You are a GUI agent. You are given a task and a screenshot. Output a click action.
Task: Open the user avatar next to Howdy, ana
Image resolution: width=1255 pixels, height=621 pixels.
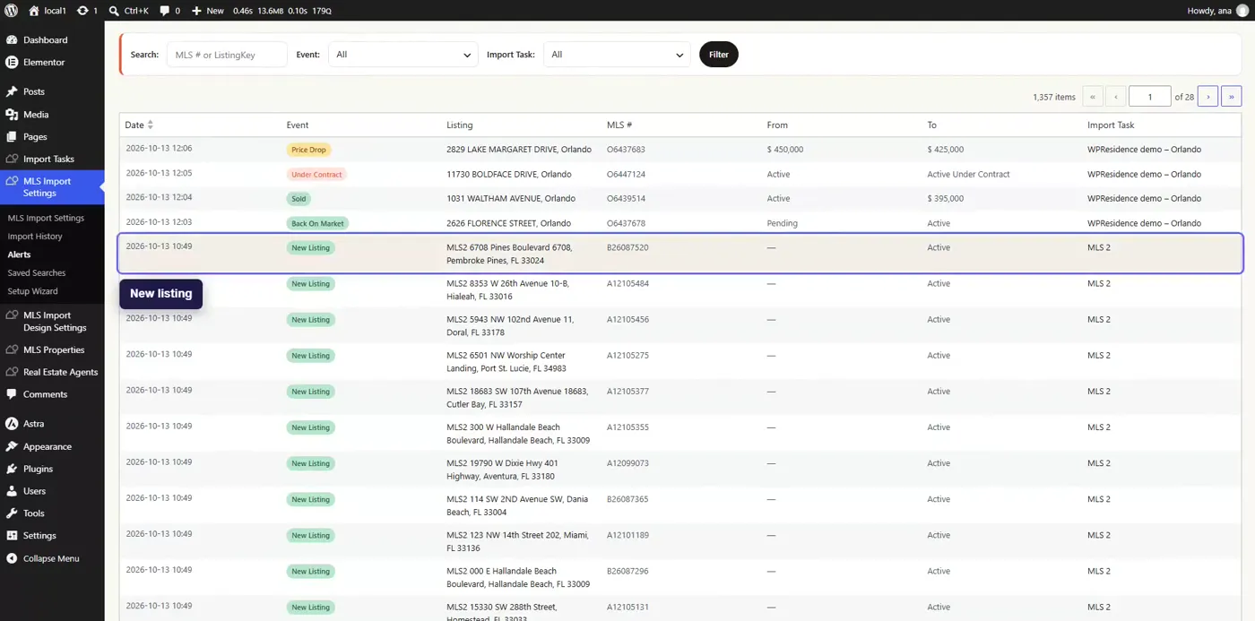tap(1242, 11)
